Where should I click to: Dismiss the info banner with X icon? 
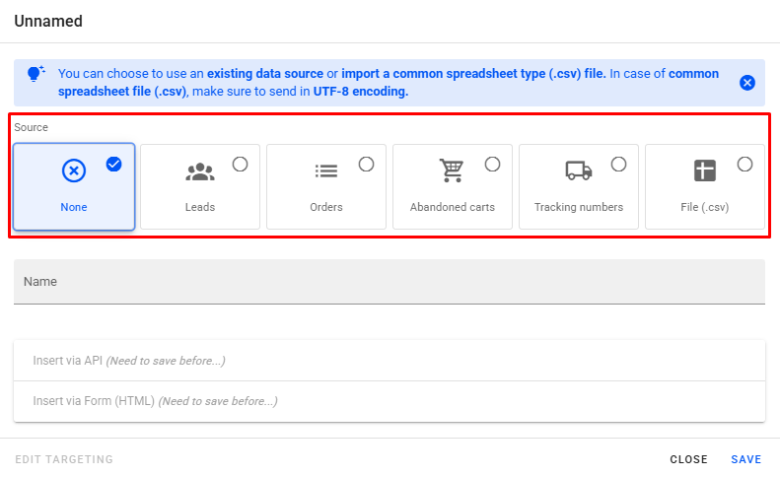pos(747,83)
